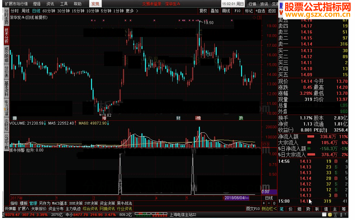Click the 画线 drawing tool button
Image resolution: width=355 pixels, height=220 pixels.
[226, 11]
